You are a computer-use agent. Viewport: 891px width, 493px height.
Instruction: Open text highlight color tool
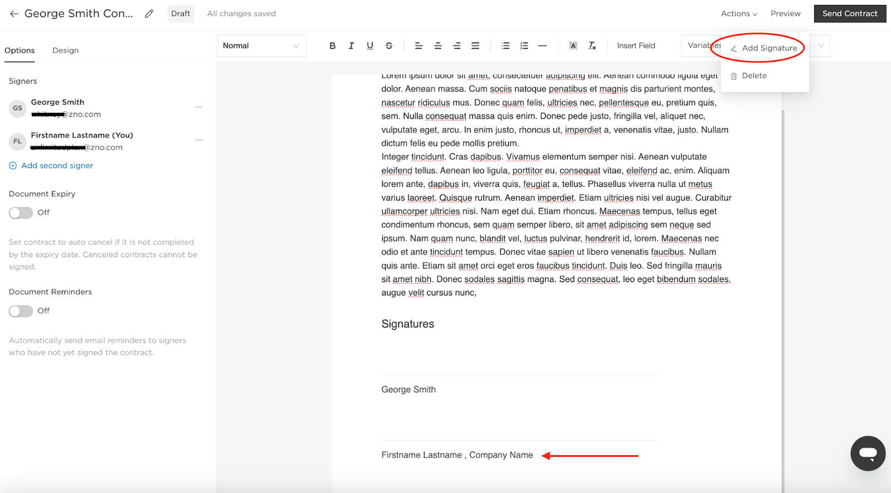click(573, 46)
